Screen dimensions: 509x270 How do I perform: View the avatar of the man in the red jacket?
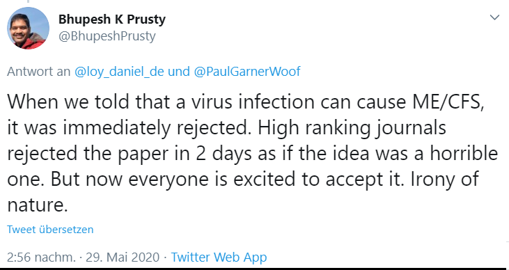[29, 29]
